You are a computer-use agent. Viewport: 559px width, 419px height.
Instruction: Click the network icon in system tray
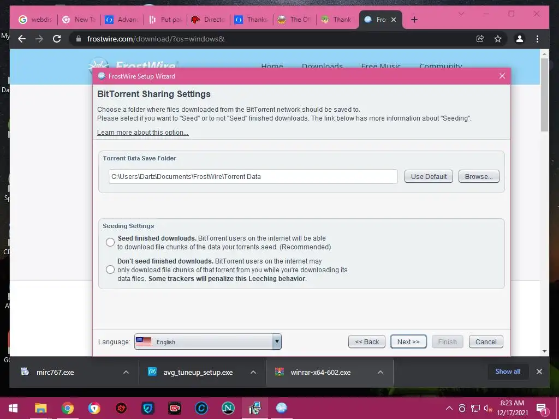tap(475, 408)
